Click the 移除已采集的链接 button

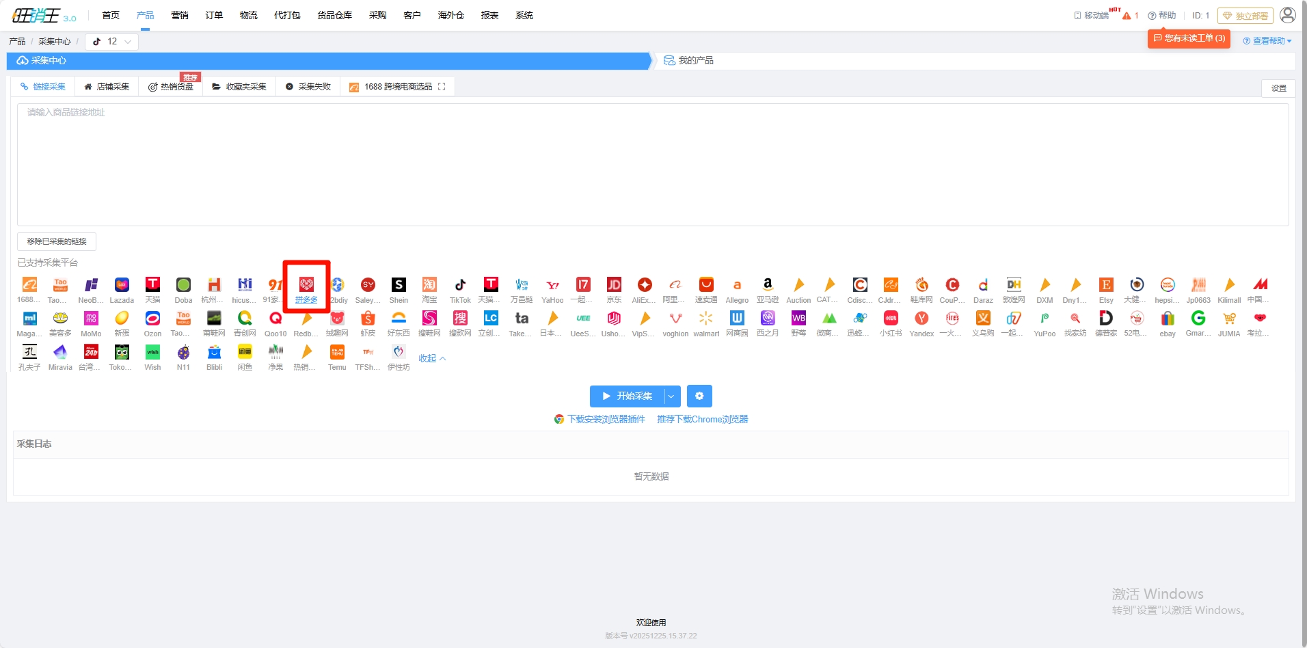57,241
